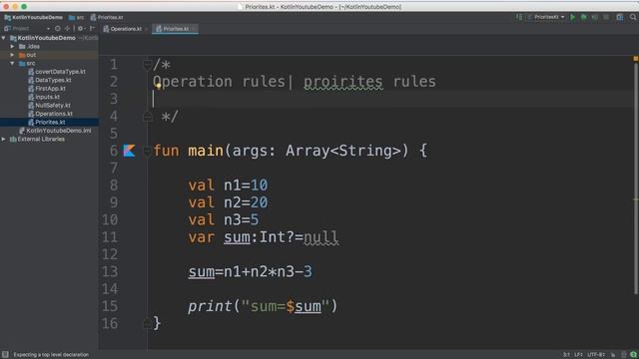Screen dimensions: 639x359
Task: Click the Kotlin run gutter icon on line 6
Action: tap(129, 151)
